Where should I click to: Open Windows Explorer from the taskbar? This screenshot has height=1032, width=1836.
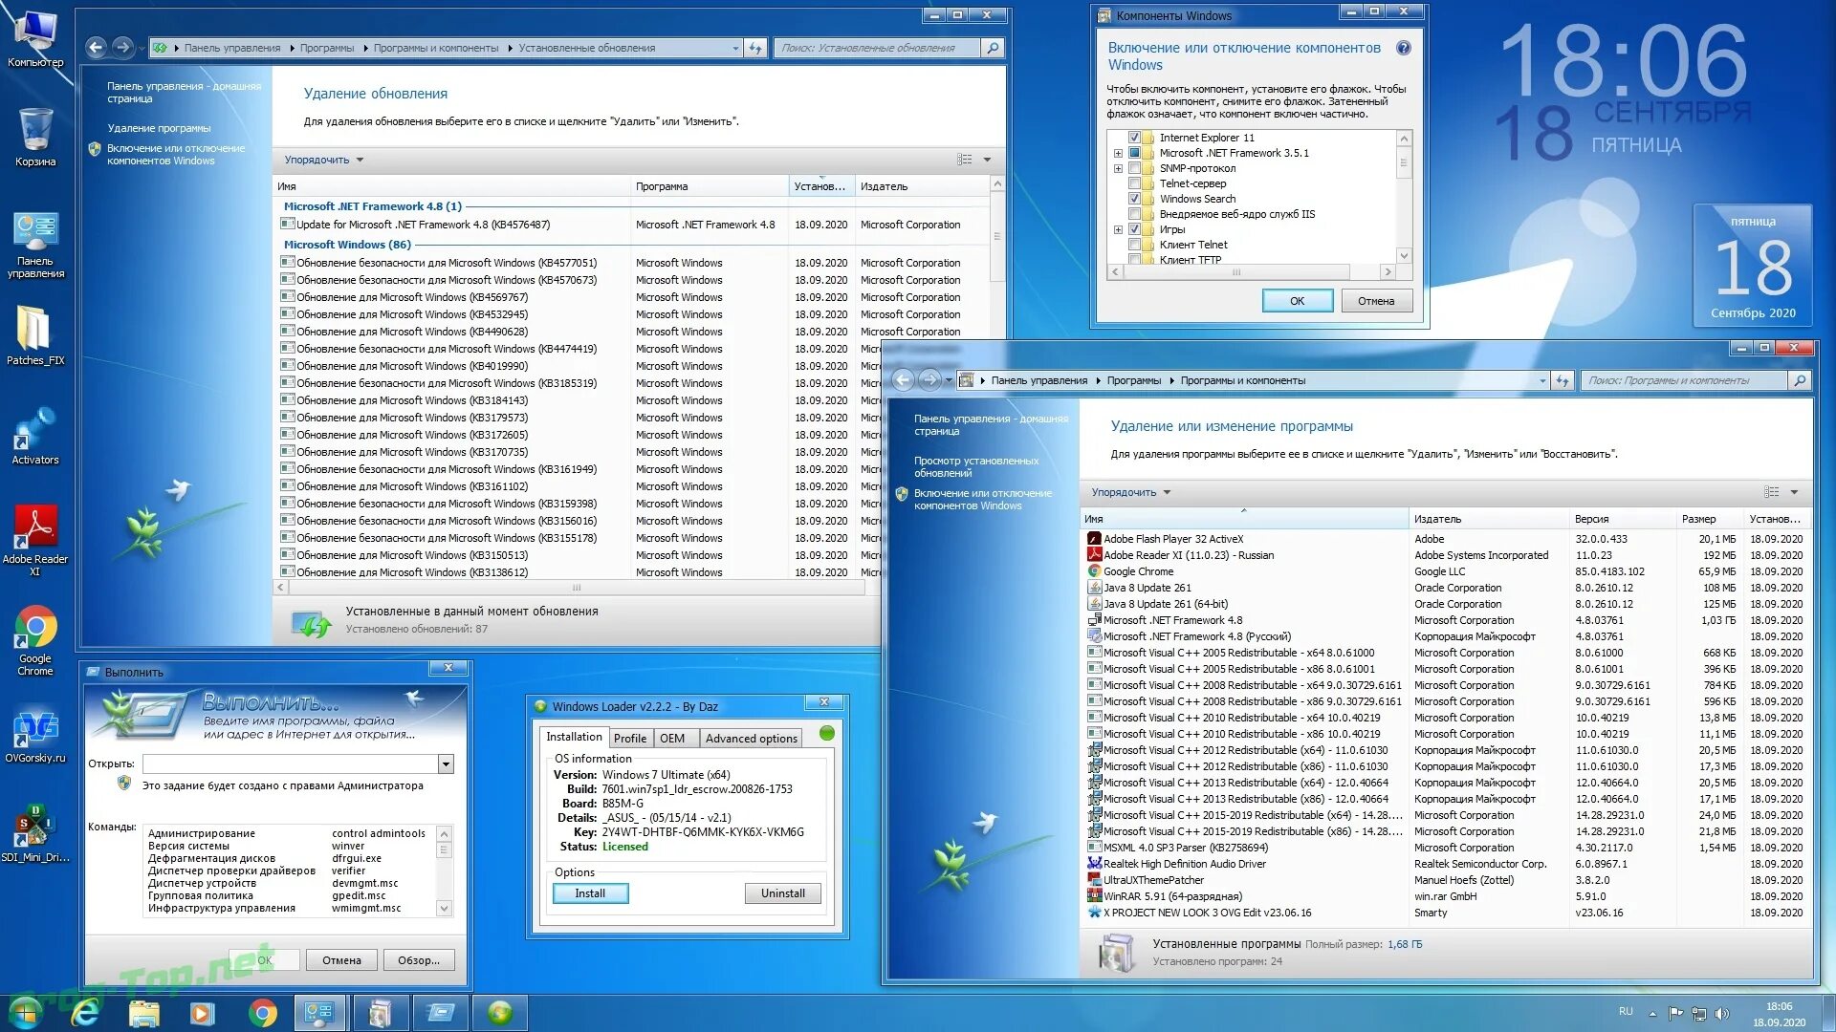[143, 1013]
